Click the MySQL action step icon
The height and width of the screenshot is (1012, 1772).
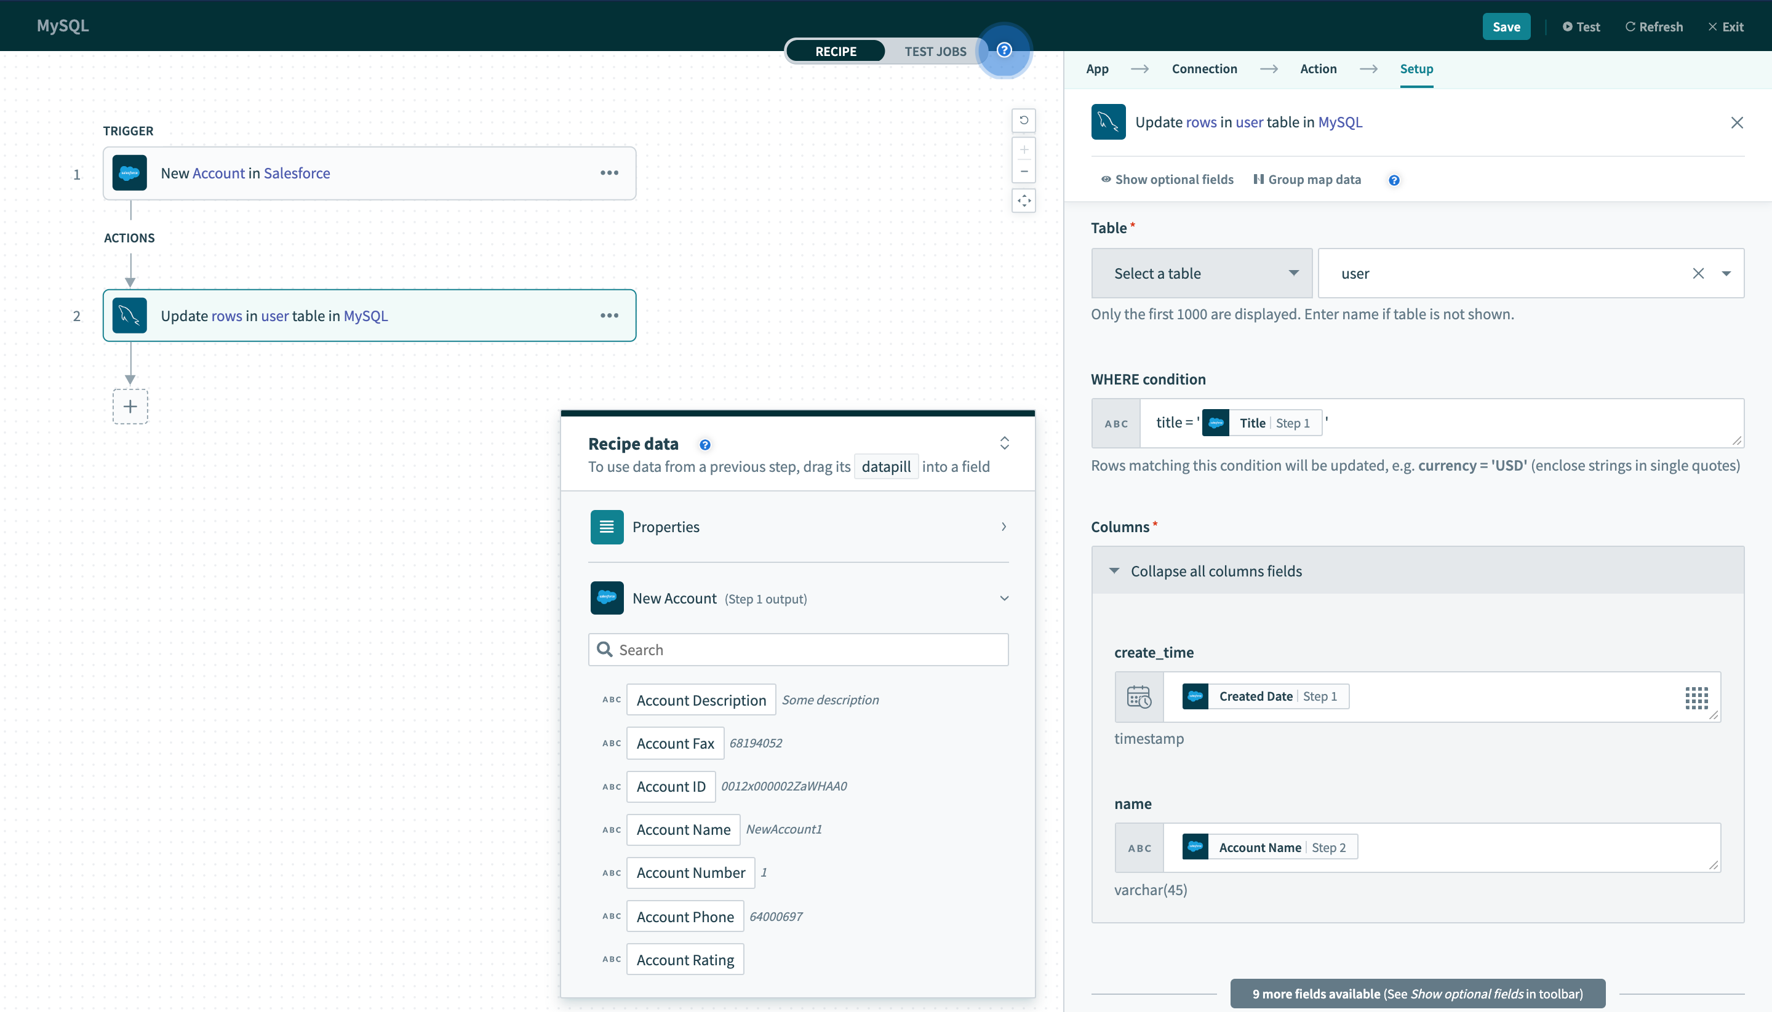pos(130,315)
